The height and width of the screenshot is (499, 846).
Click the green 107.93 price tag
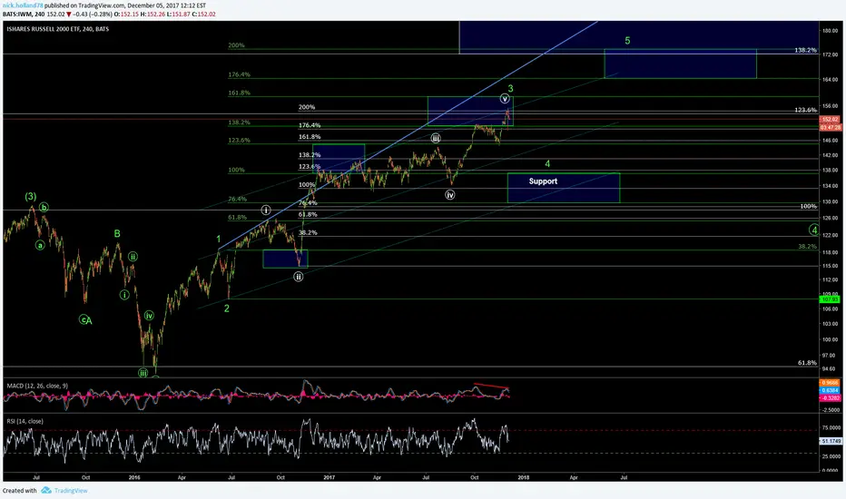(830, 298)
